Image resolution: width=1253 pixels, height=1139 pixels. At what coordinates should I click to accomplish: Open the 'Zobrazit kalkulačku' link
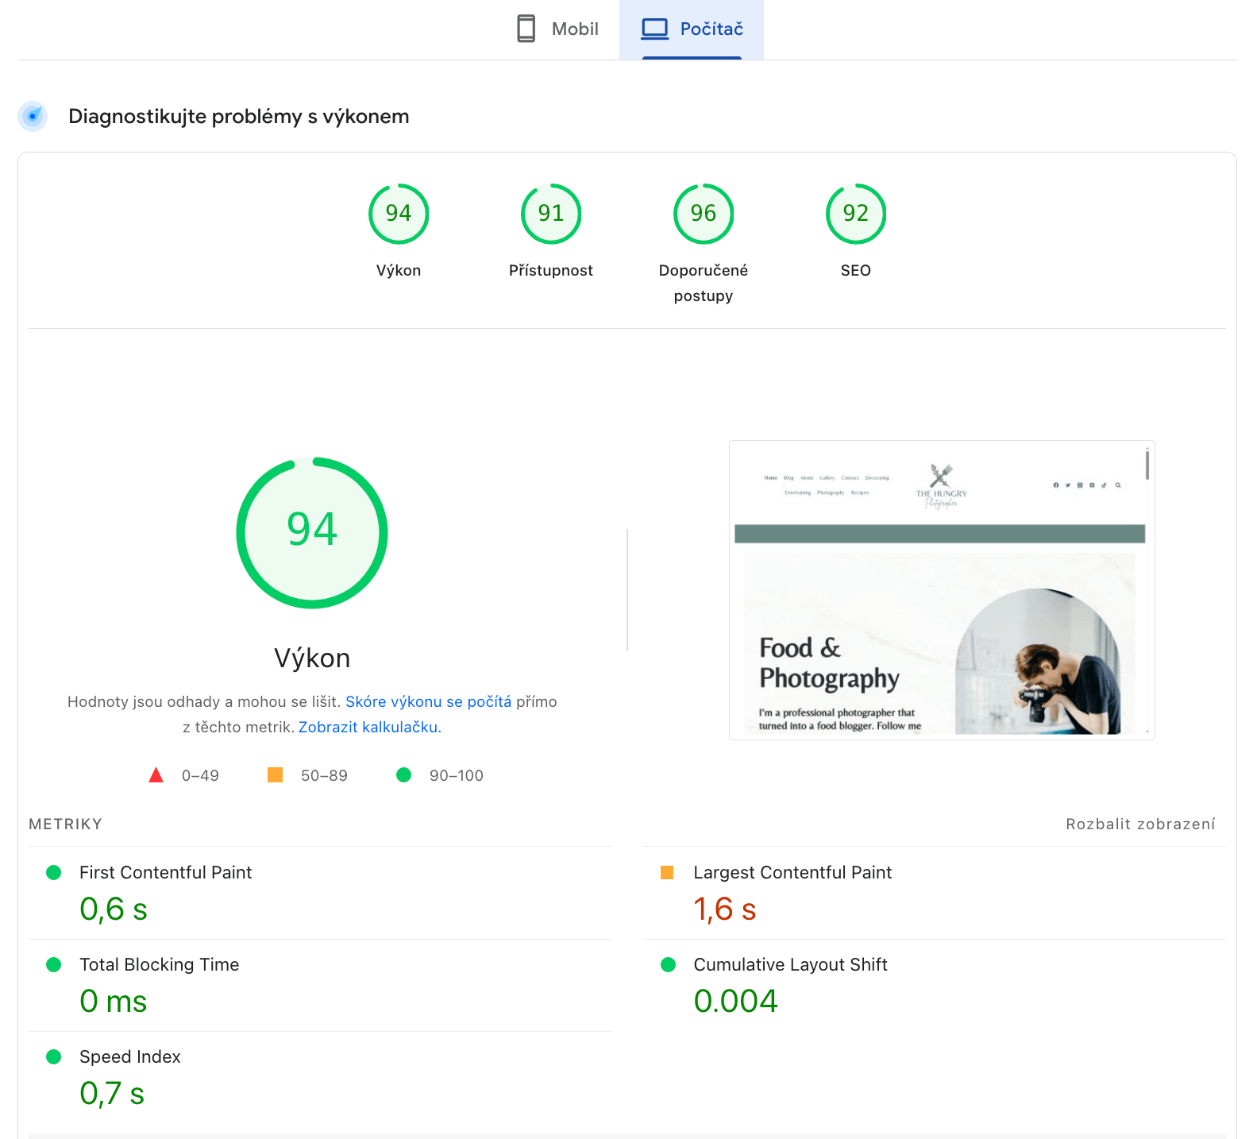click(369, 727)
